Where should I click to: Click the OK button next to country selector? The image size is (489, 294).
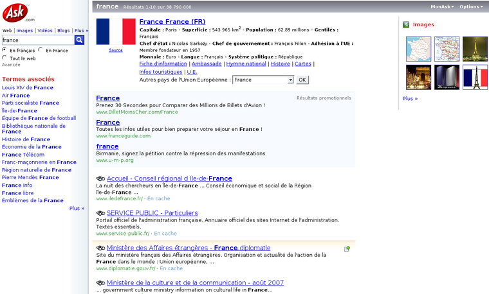coord(302,80)
